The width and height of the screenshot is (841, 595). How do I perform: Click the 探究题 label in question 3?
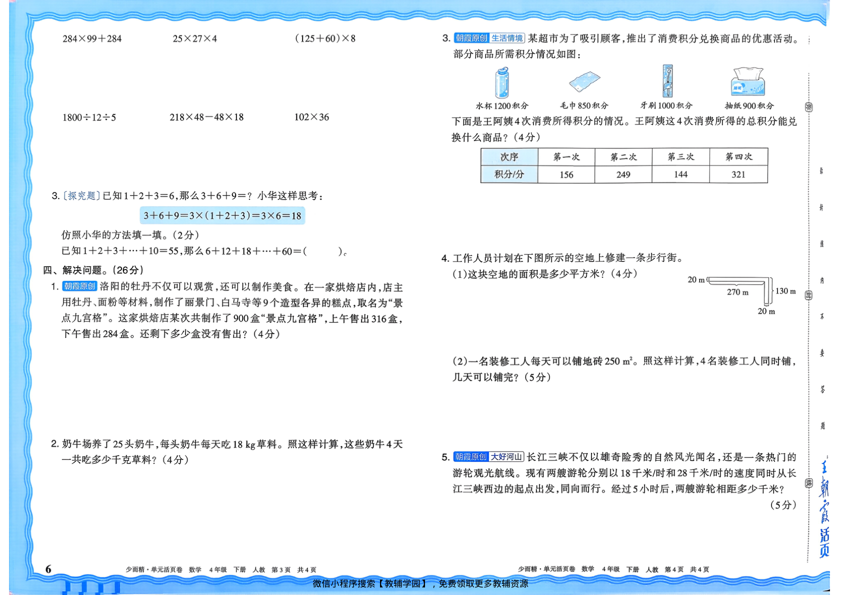[81, 195]
